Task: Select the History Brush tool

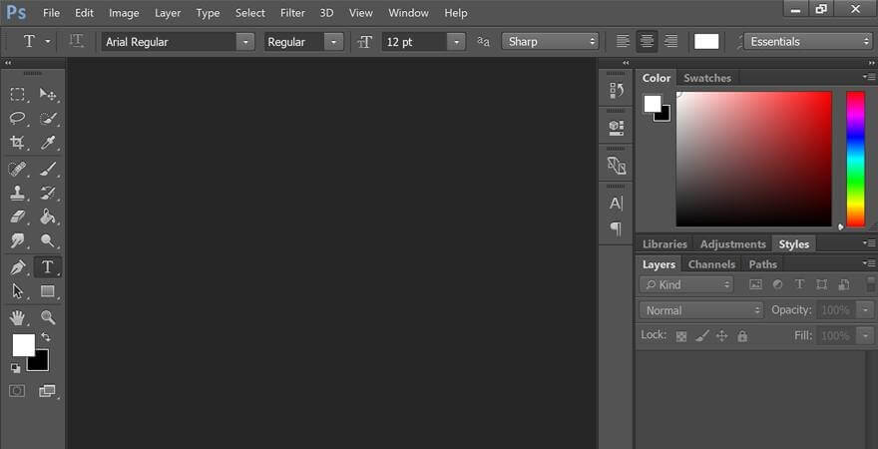Action: point(48,193)
